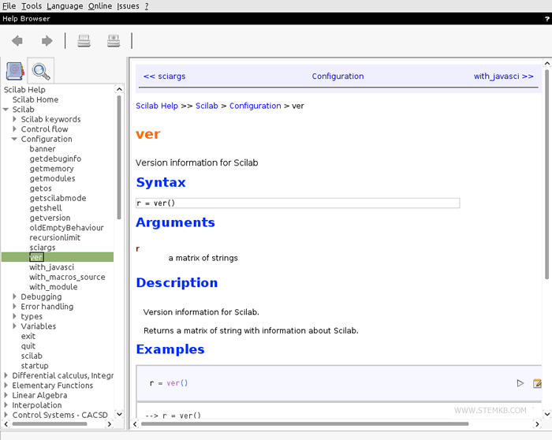Expand Linear Algebra node
The width and height of the screenshot is (552, 440).
(x=6, y=395)
